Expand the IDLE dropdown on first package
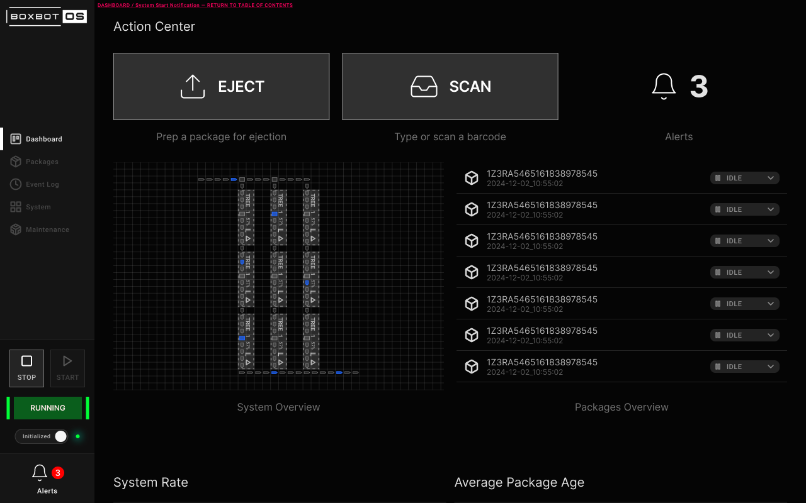This screenshot has height=503, width=806. pyautogui.click(x=745, y=178)
